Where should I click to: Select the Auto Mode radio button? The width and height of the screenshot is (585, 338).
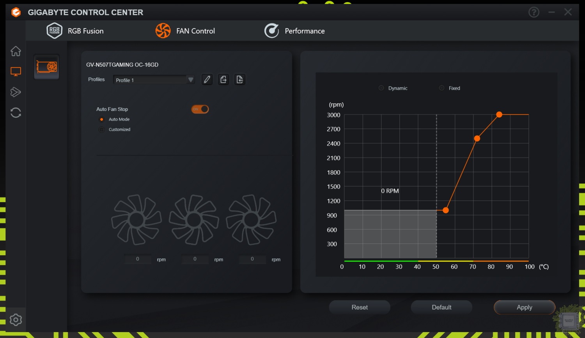coord(102,119)
